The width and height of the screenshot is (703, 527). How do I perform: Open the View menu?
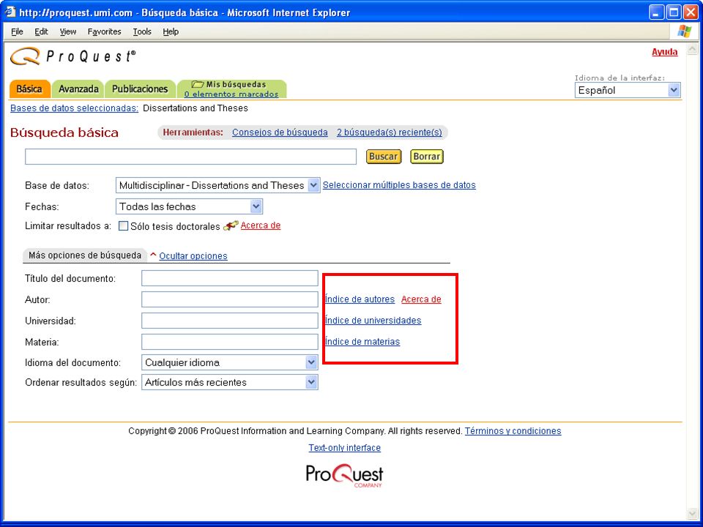(x=68, y=31)
